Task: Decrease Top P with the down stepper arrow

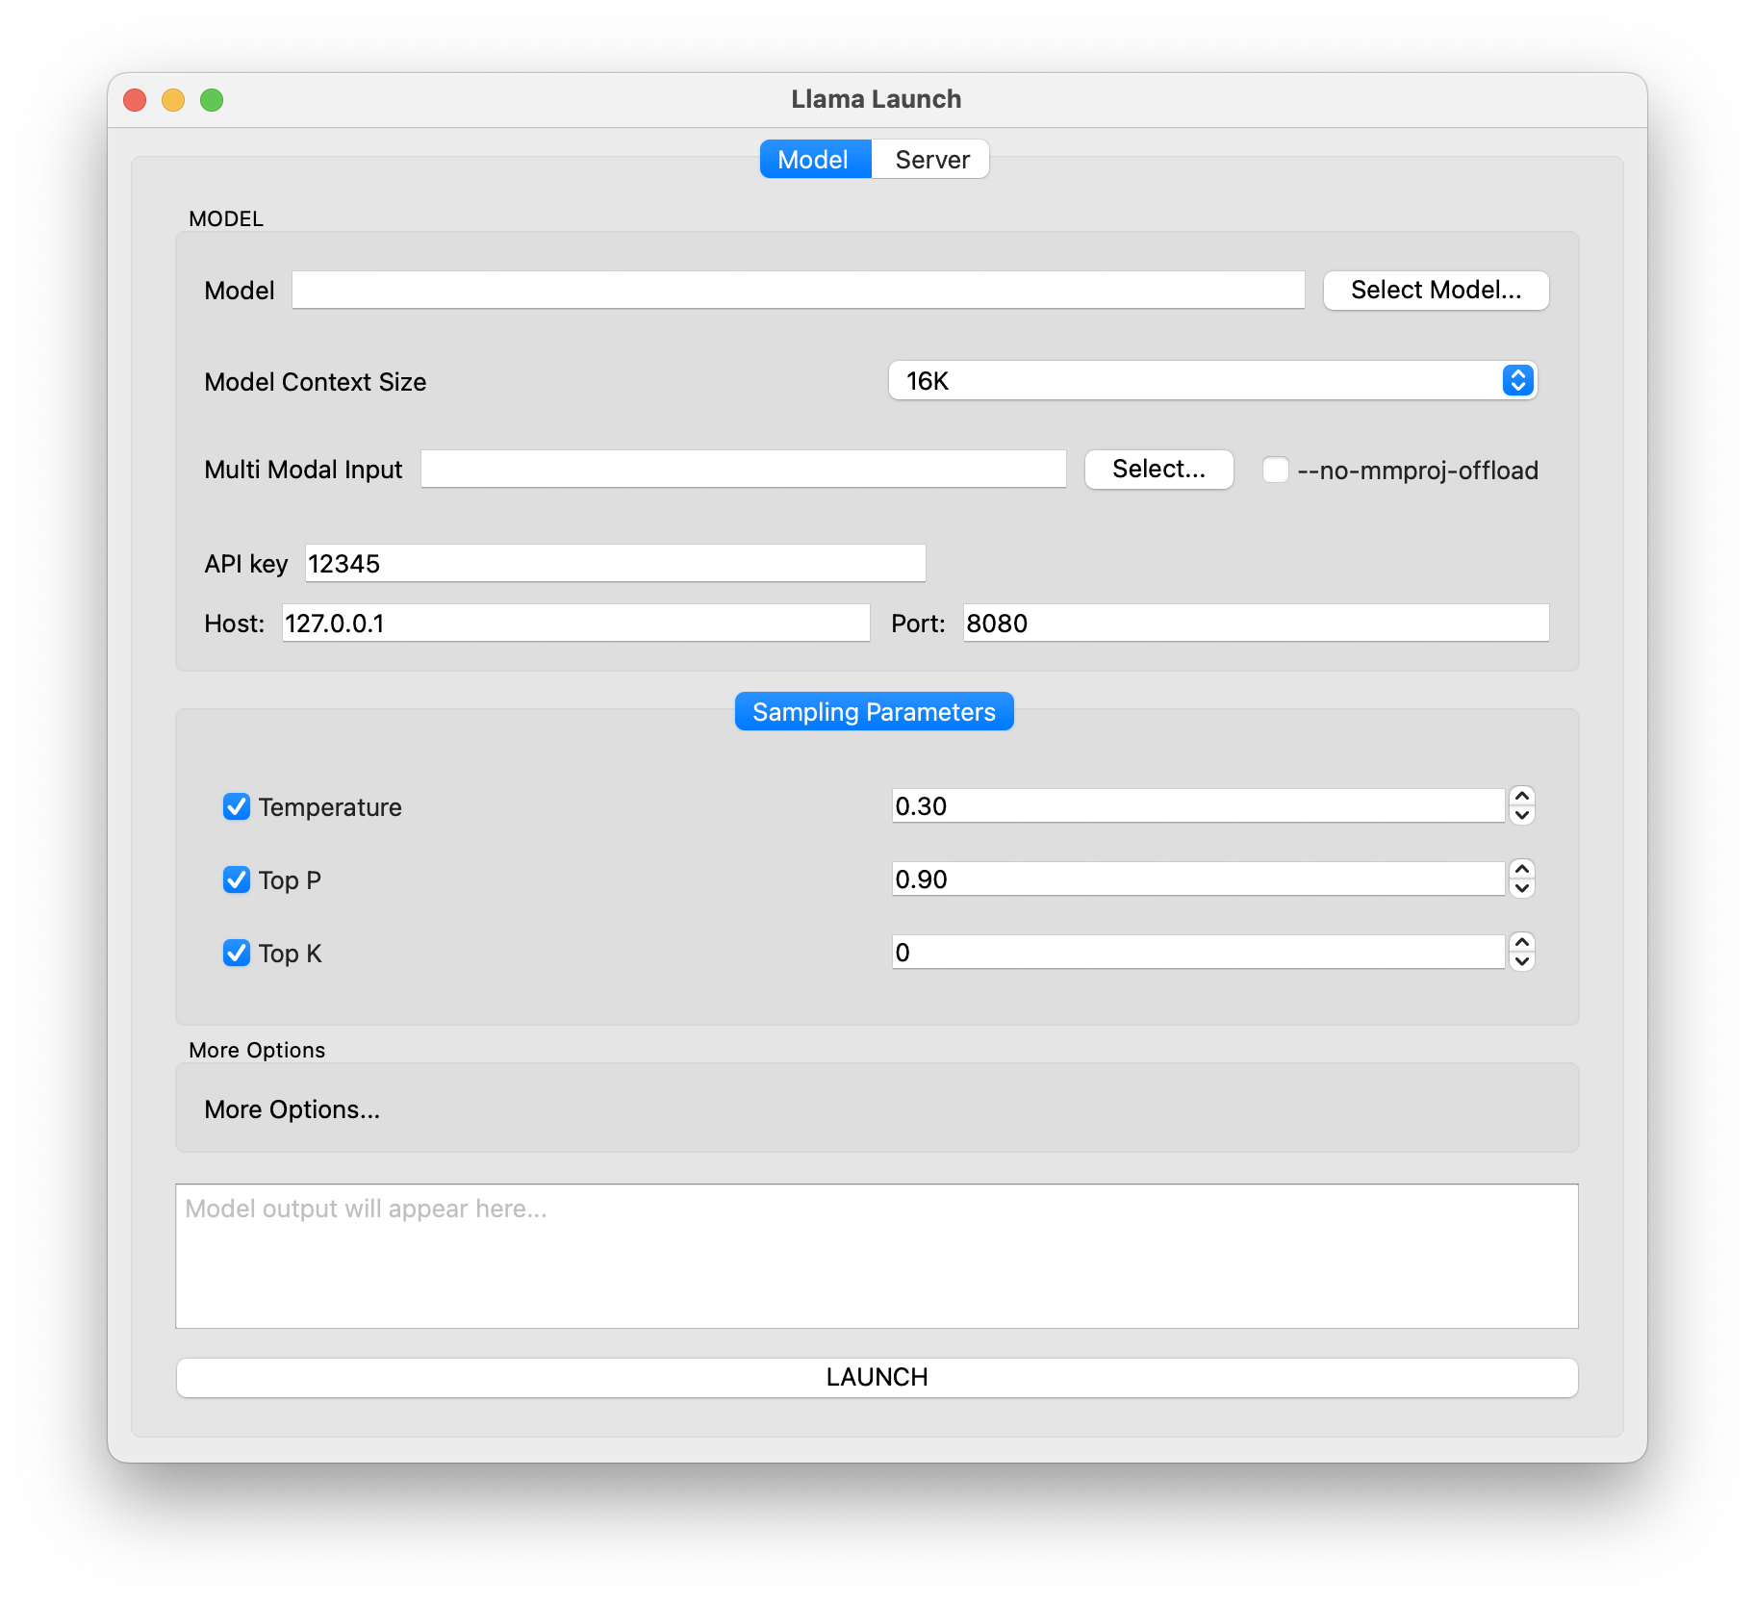Action: click(1521, 888)
